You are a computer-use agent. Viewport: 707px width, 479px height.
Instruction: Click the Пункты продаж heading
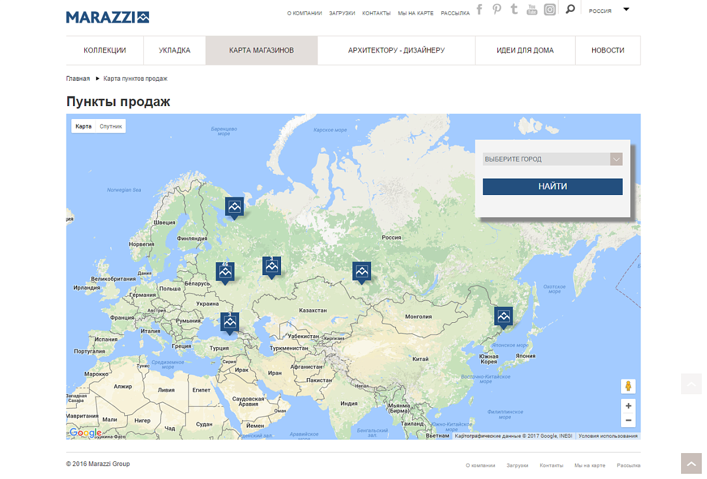click(x=118, y=101)
